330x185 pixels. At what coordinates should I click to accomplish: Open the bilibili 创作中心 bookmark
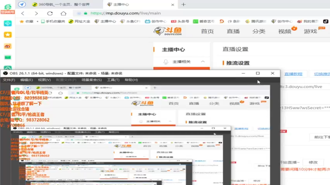[x=156, y=21]
